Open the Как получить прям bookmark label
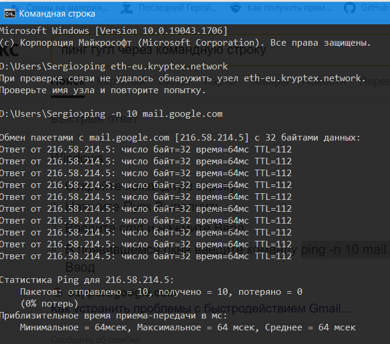 point(289,8)
